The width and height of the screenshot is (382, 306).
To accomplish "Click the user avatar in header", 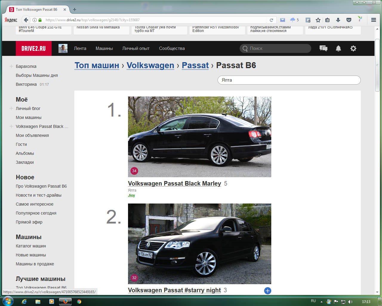I will (x=63, y=48).
